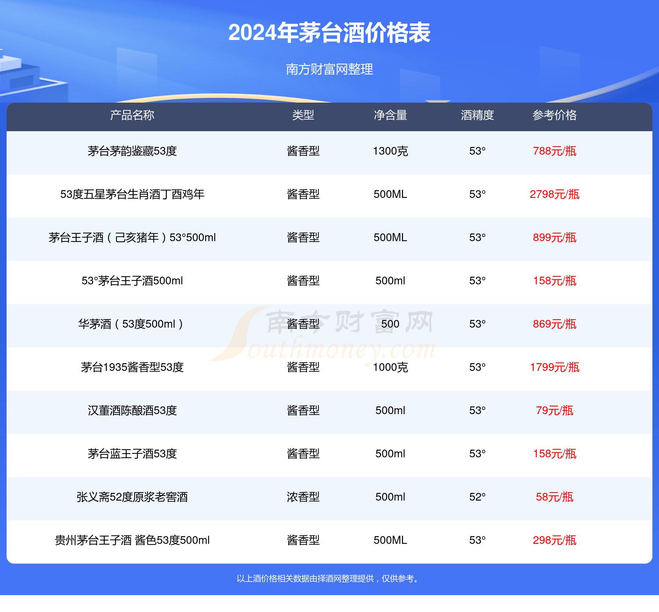The height and width of the screenshot is (612, 659).
Task: Click the 酒精度 column header
Action: click(x=477, y=115)
